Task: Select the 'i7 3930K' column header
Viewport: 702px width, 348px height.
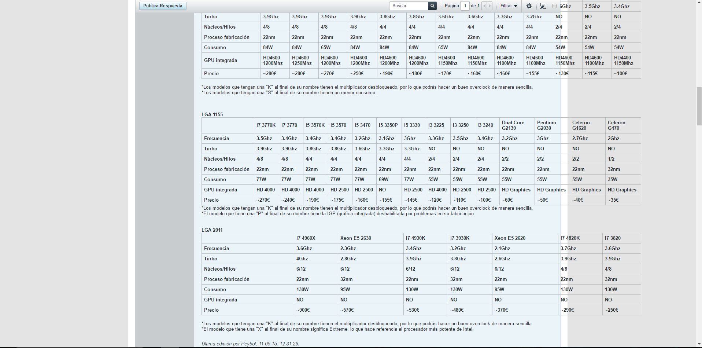Action: pos(470,238)
